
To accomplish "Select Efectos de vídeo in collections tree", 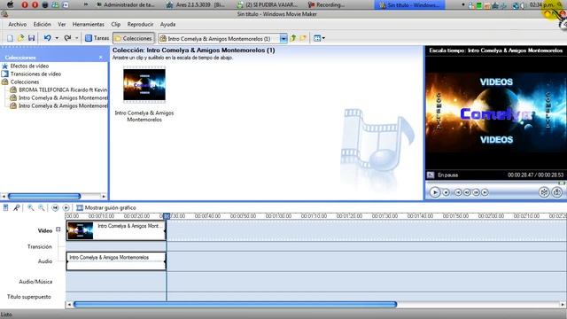I will click(x=29, y=66).
